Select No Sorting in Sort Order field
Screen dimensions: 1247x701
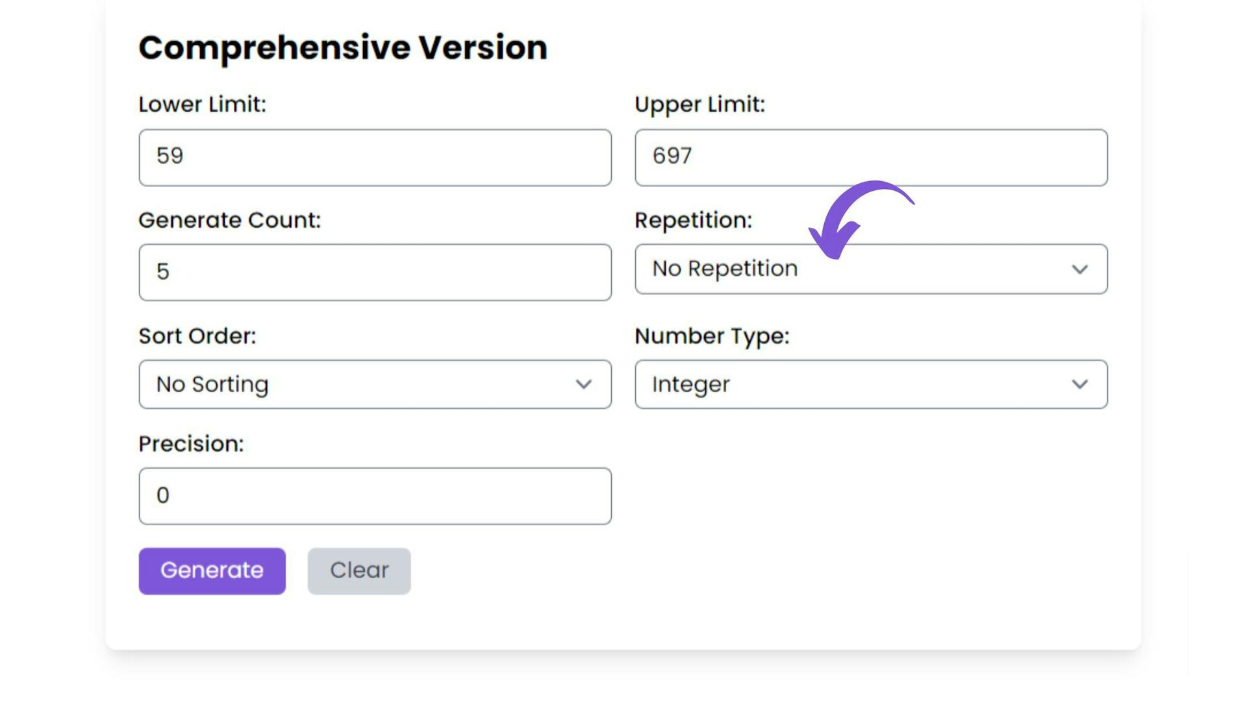pyautogui.click(x=374, y=384)
